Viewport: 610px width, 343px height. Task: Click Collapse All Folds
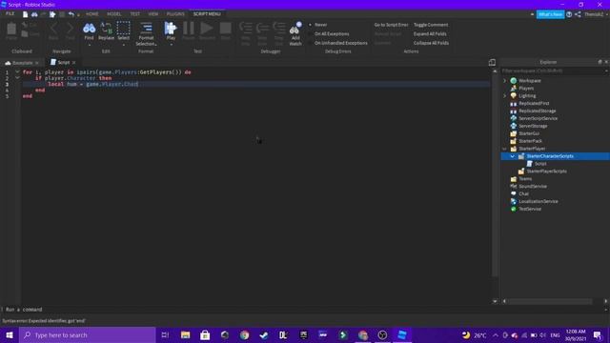[431, 43]
